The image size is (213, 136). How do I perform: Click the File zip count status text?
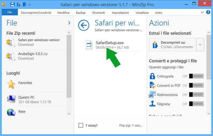point(131,125)
